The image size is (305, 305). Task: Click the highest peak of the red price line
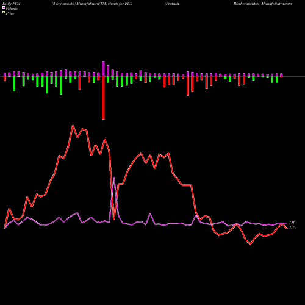[73, 126]
